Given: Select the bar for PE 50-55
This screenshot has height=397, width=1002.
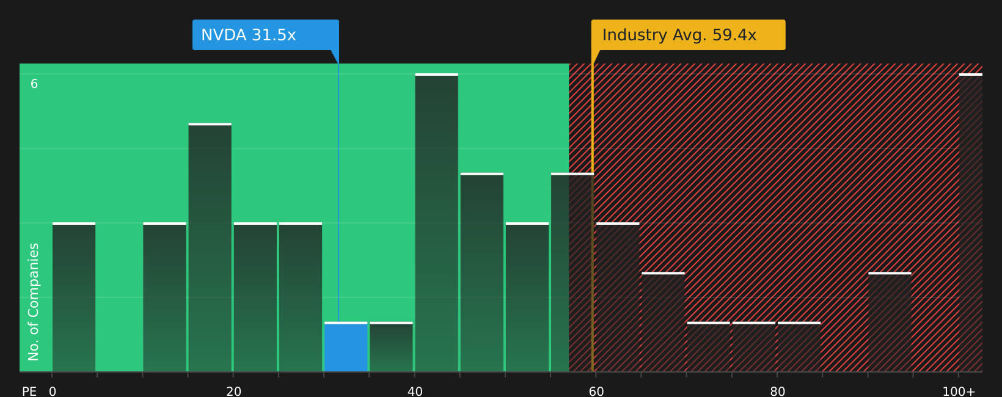Looking at the screenshot, I should pyautogui.click(x=527, y=297).
